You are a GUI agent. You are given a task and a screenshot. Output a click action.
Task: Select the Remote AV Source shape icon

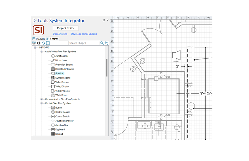pyautogui.click(x=53, y=69)
